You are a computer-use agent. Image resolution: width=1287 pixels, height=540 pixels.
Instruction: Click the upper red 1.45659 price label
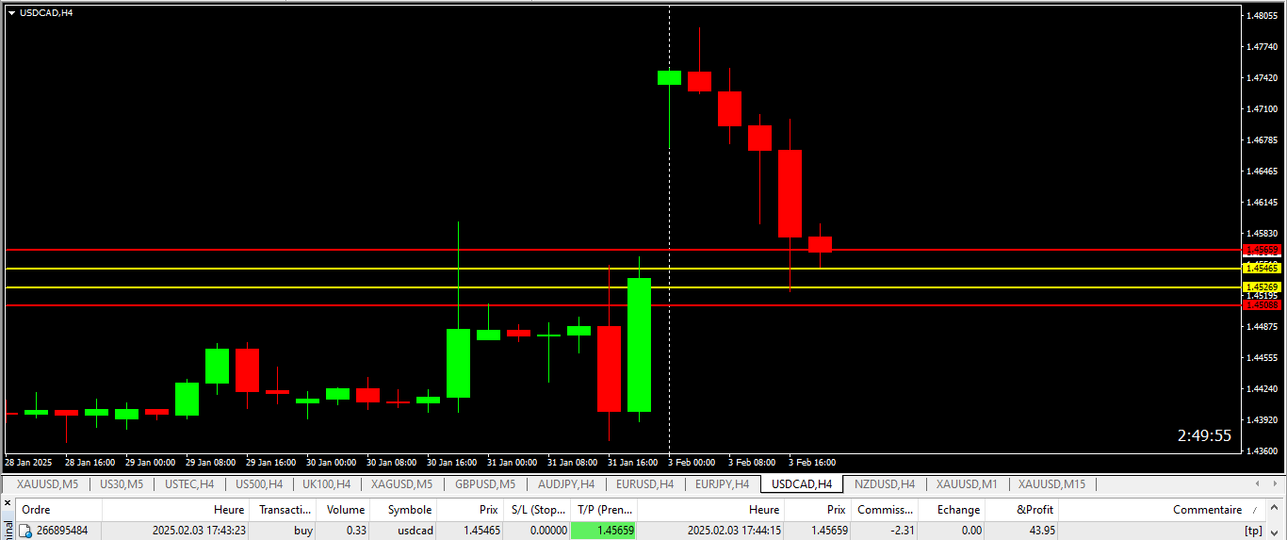pyautogui.click(x=1262, y=250)
